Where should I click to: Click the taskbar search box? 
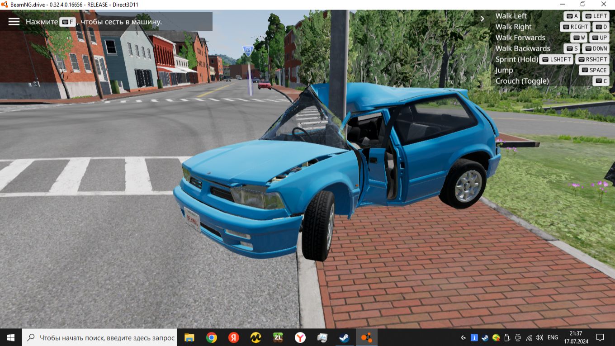pos(99,337)
